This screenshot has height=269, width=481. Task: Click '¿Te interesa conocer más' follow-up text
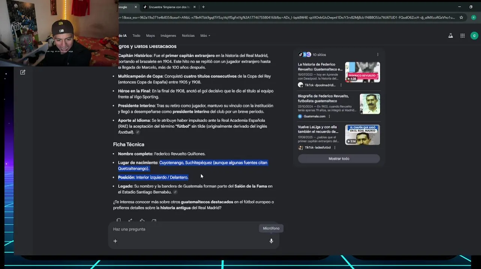point(193,205)
